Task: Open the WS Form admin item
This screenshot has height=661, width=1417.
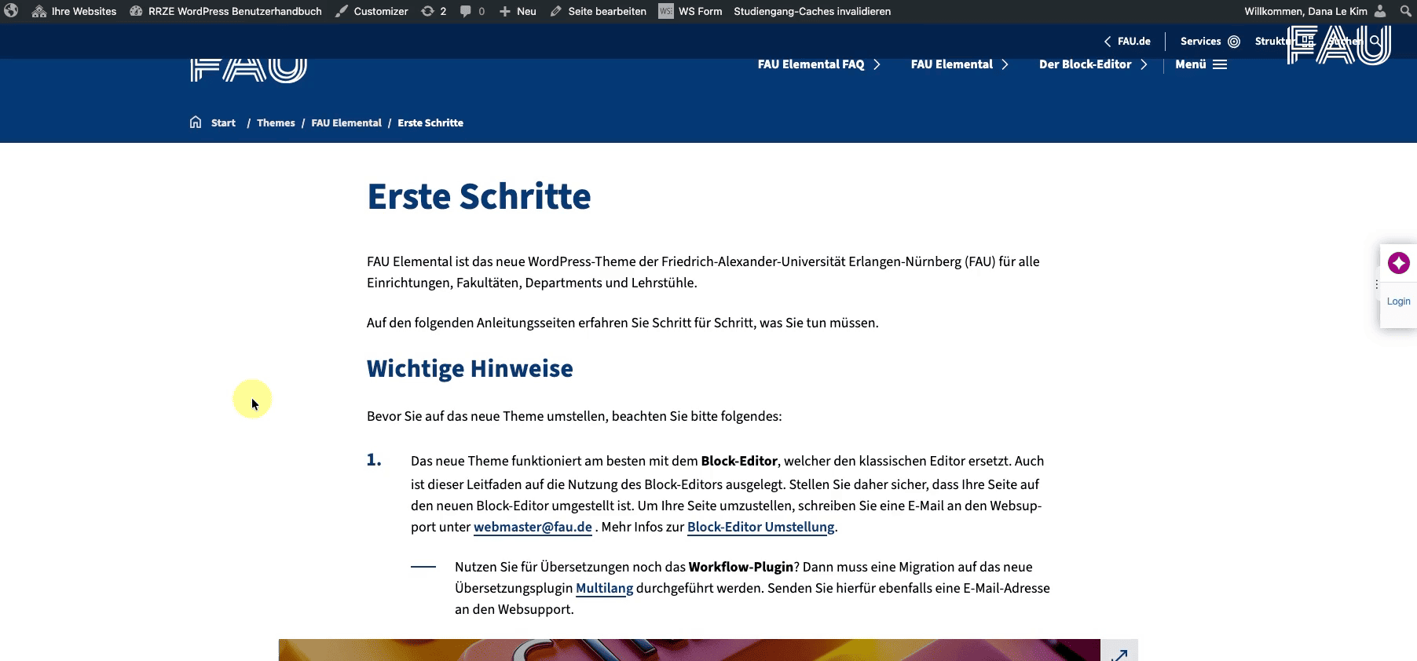Action: [690, 11]
